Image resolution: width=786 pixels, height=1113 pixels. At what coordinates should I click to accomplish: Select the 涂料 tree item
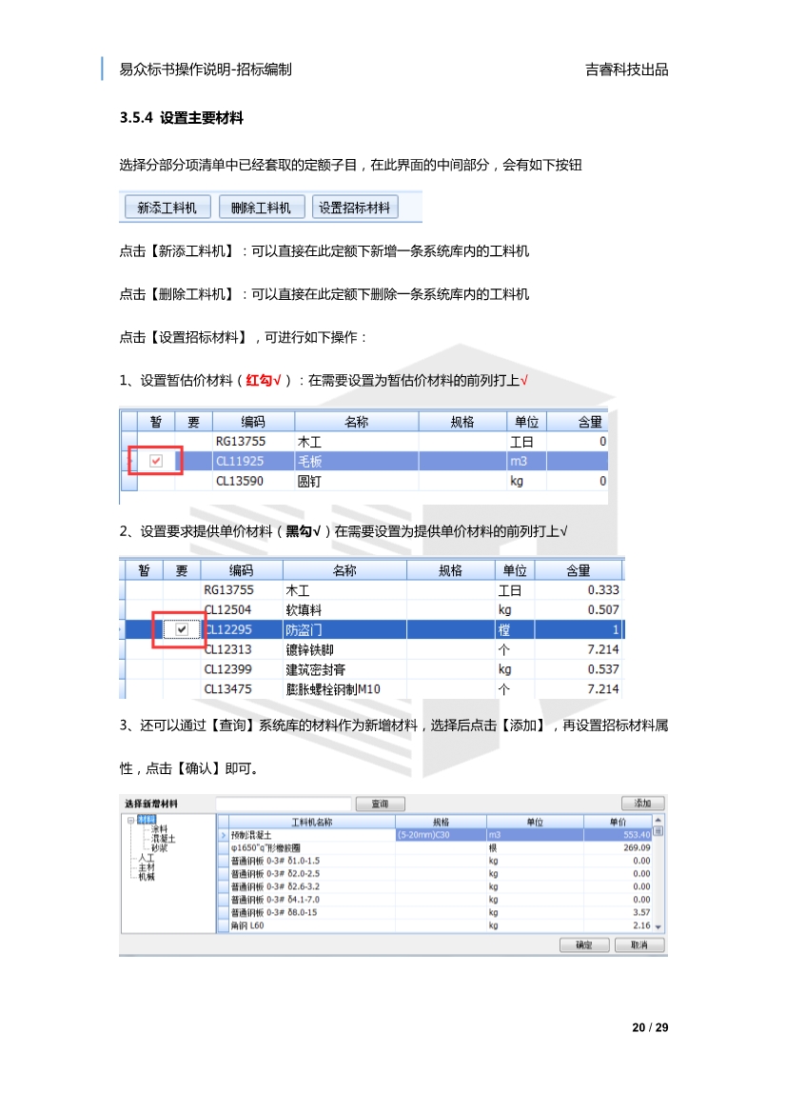point(160,829)
